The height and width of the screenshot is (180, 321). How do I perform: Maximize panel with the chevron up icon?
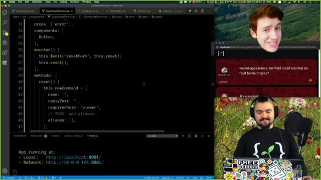(x=202, y=136)
